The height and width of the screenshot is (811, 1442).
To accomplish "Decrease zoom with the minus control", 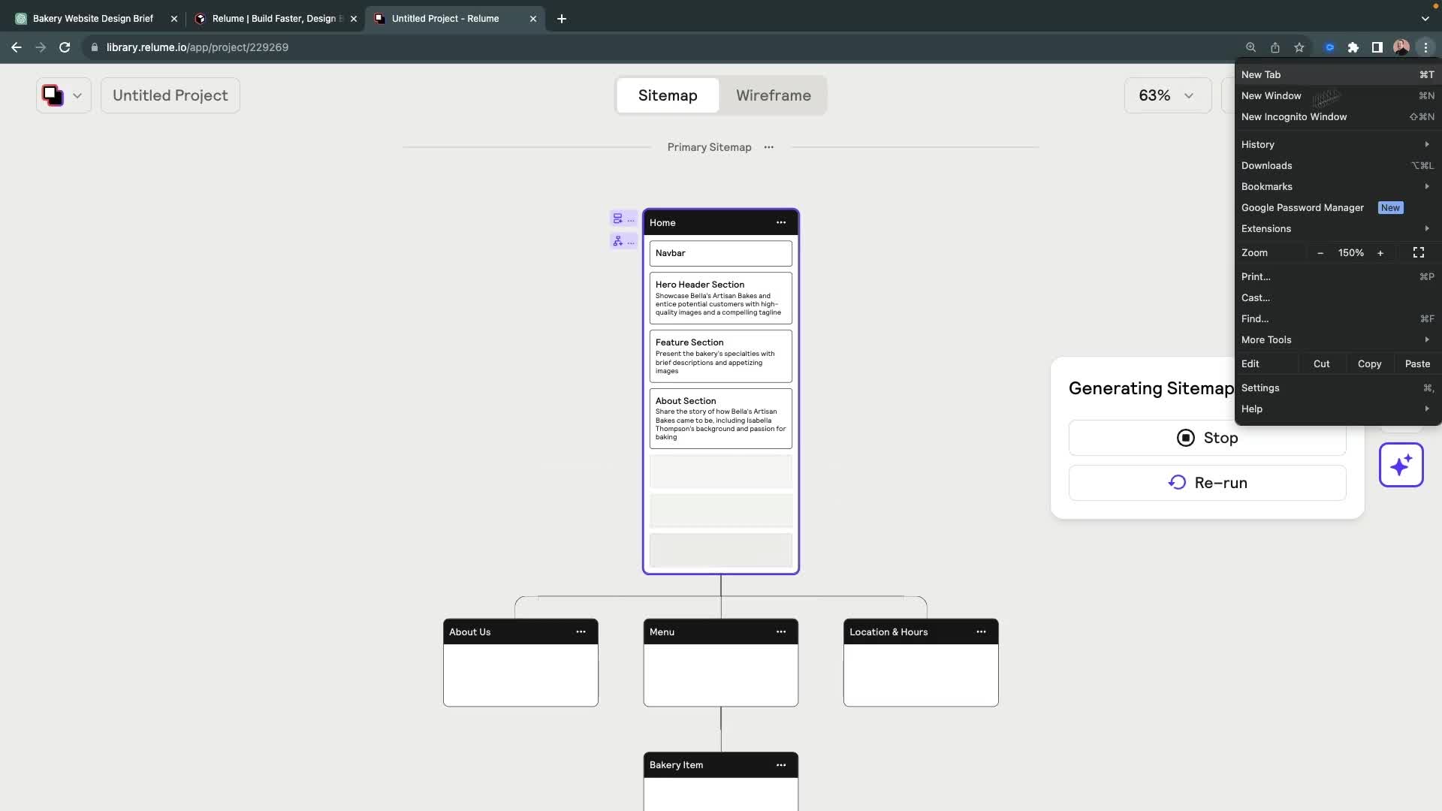I will (1320, 252).
